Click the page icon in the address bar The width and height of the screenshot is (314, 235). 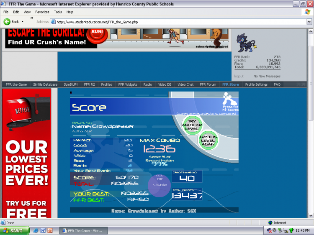pos(53,22)
